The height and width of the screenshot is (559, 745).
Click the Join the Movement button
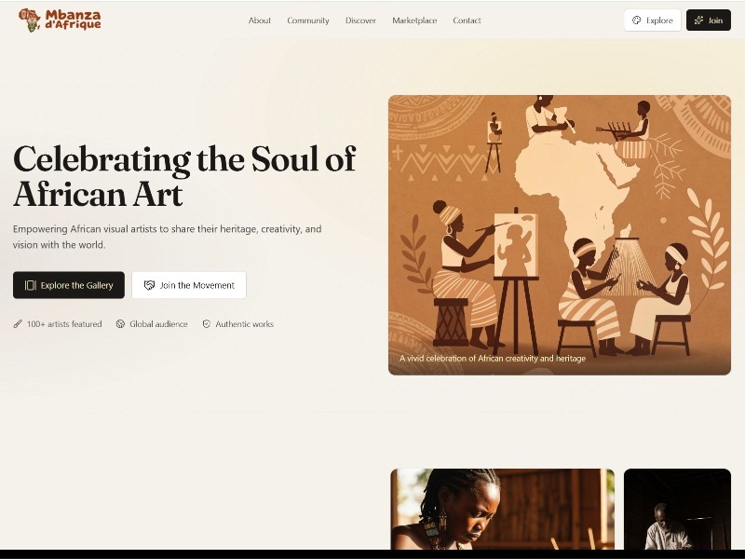point(189,285)
